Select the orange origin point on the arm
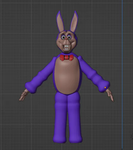133x150 pixels. tap(105, 87)
